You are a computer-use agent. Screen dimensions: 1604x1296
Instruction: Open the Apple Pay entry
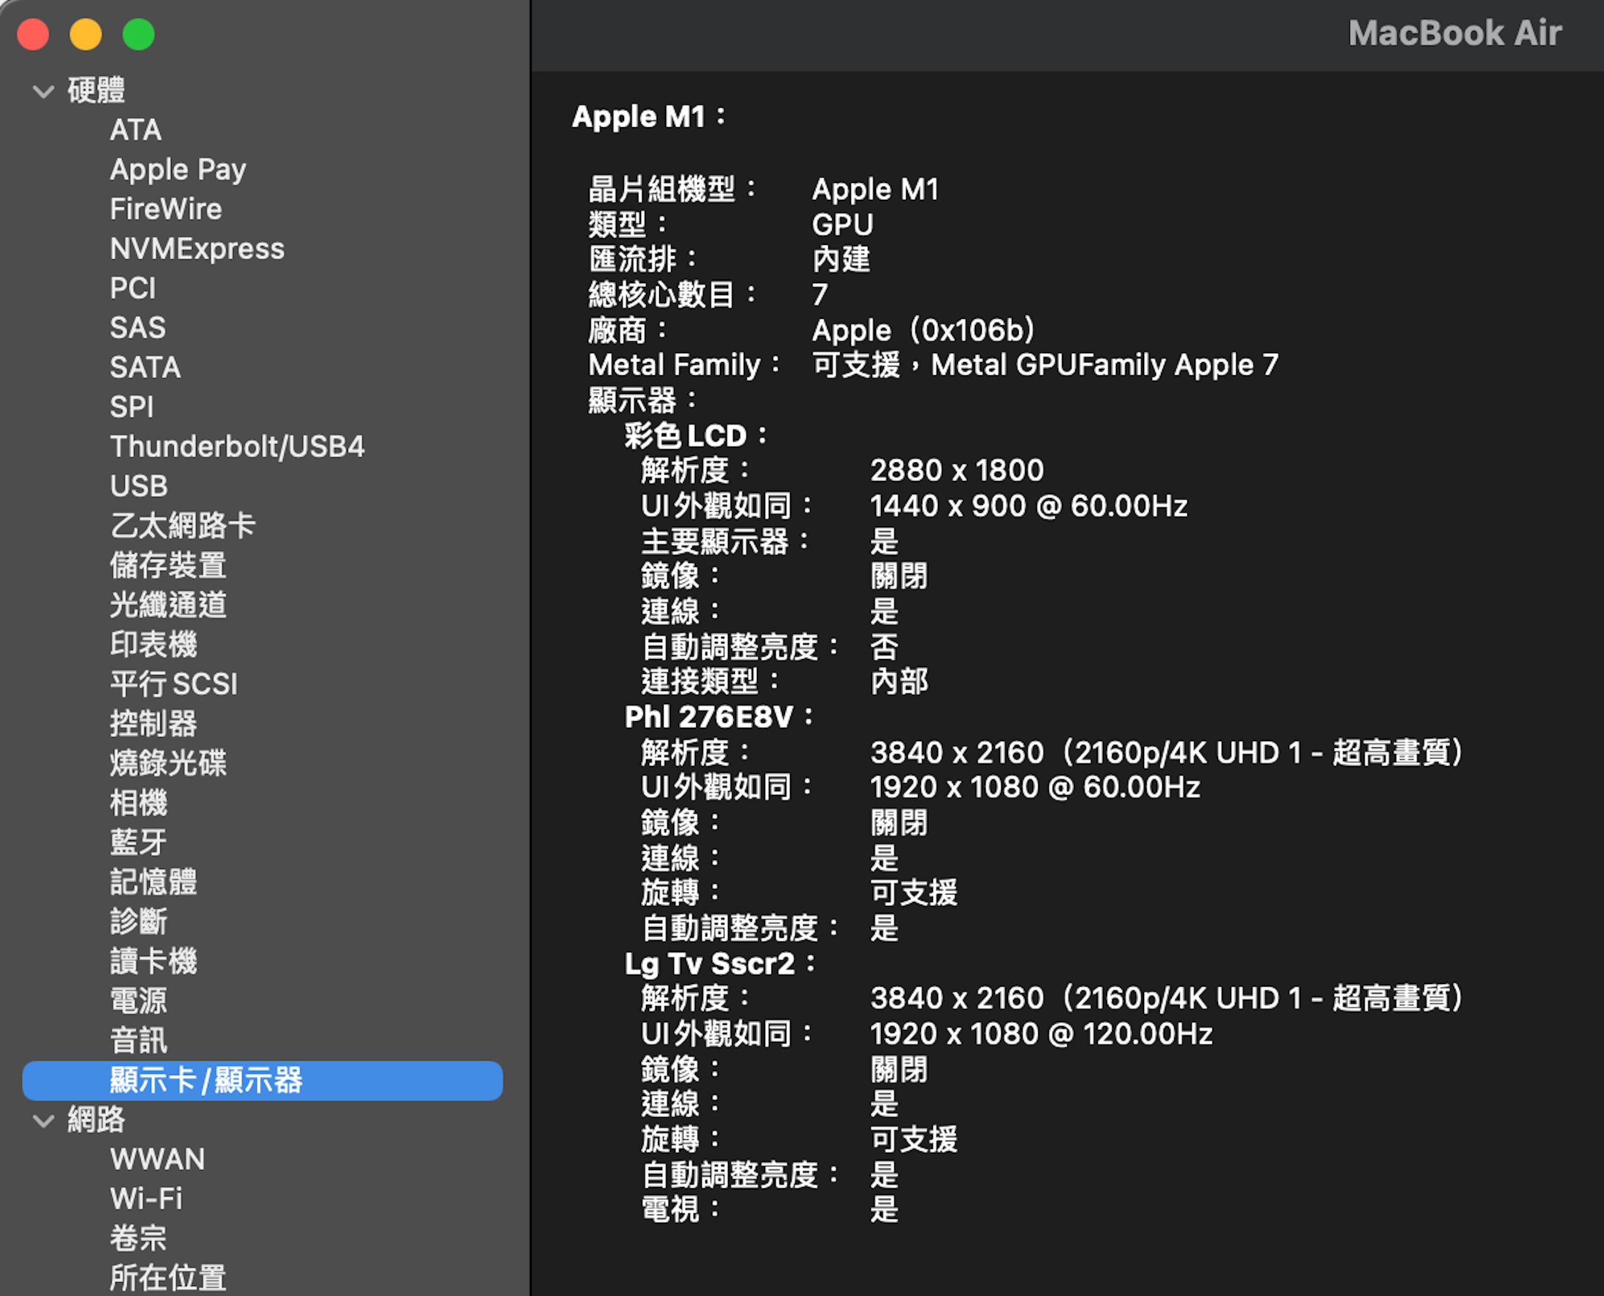[178, 170]
